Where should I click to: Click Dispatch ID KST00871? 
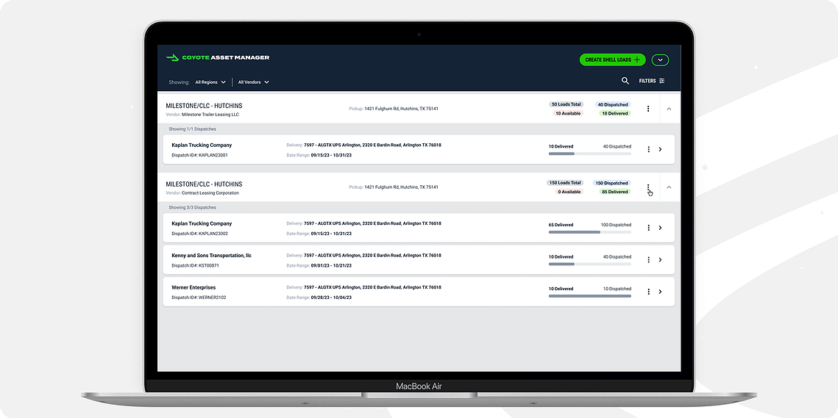point(195,265)
